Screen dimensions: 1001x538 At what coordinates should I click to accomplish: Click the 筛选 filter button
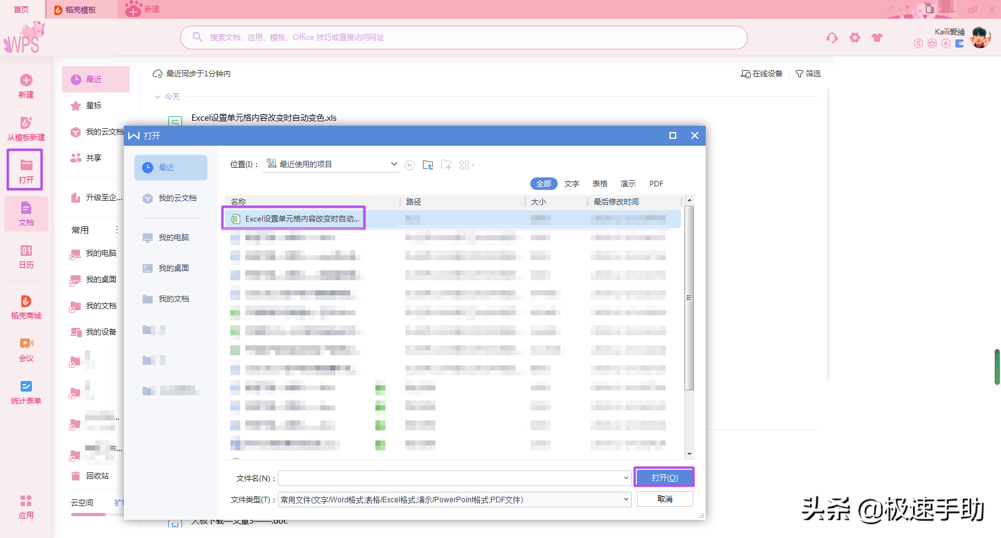pyautogui.click(x=808, y=74)
